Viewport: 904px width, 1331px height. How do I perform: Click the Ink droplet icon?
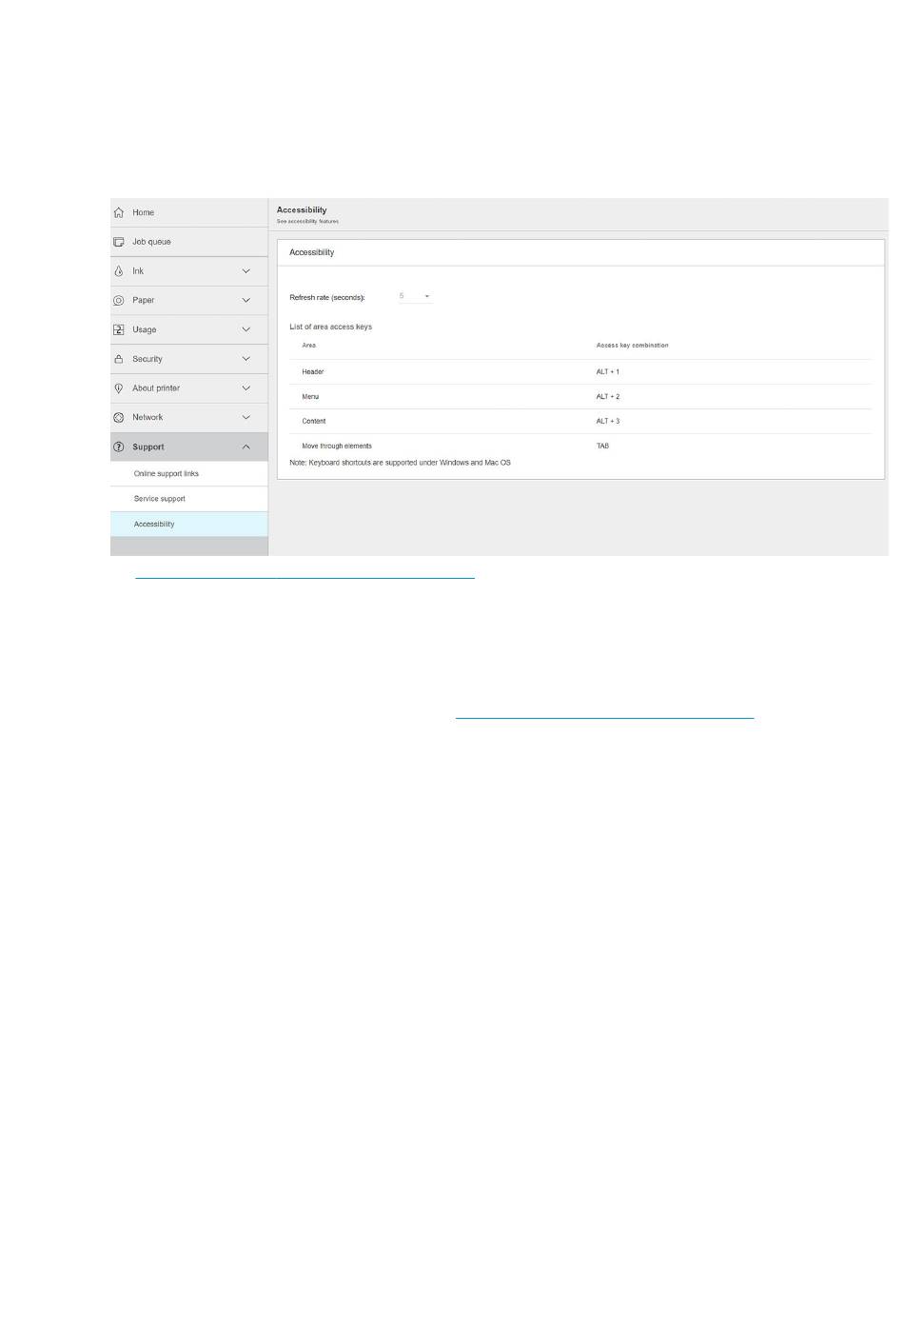(x=119, y=271)
